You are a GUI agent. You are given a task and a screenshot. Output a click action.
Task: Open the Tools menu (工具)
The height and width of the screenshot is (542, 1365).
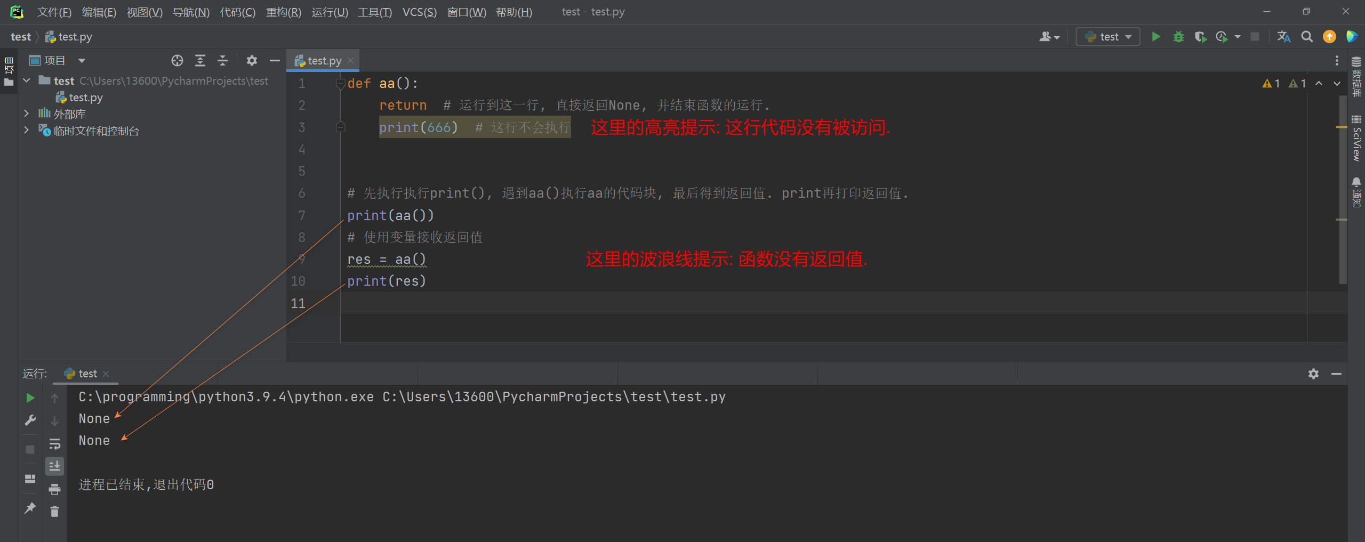(375, 12)
